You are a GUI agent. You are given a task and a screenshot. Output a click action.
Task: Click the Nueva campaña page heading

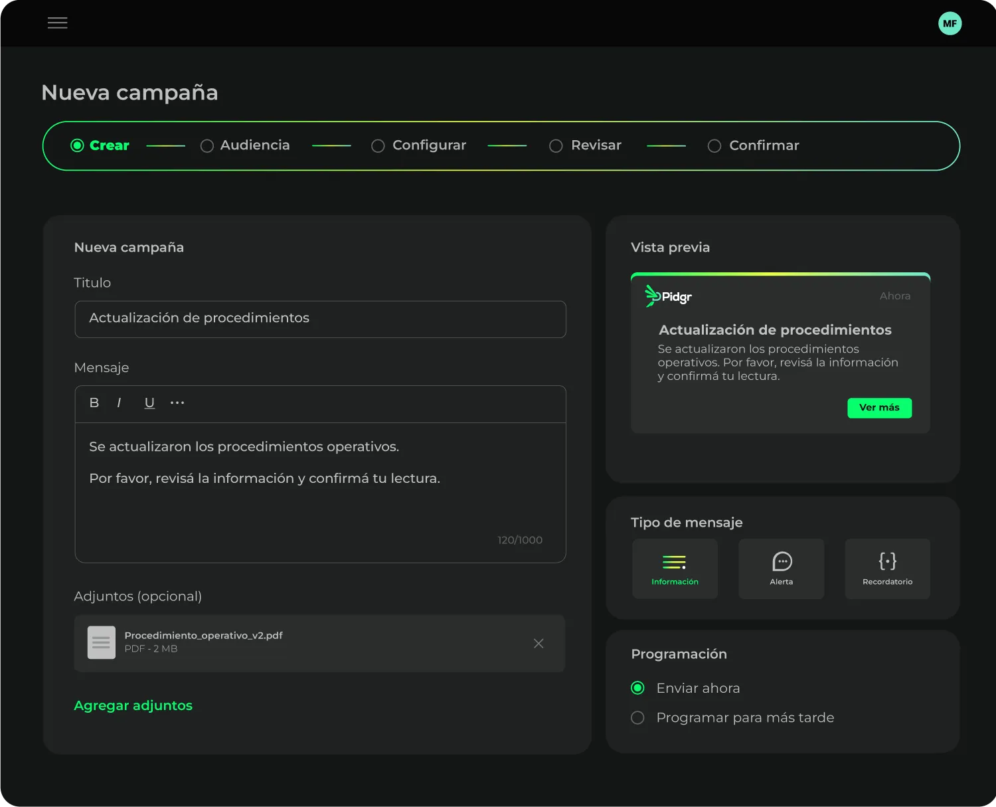[x=129, y=92]
